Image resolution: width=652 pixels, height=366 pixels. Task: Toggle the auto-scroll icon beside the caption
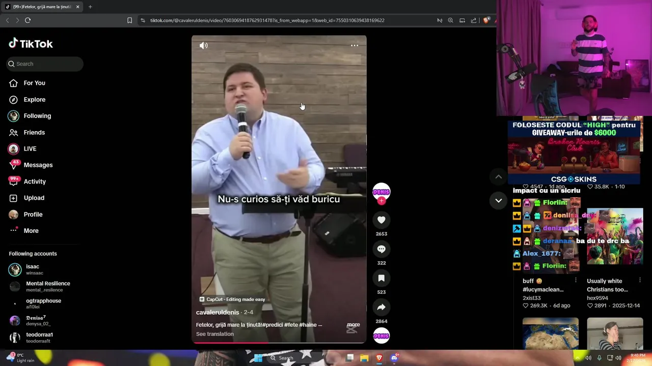pyautogui.click(x=351, y=329)
